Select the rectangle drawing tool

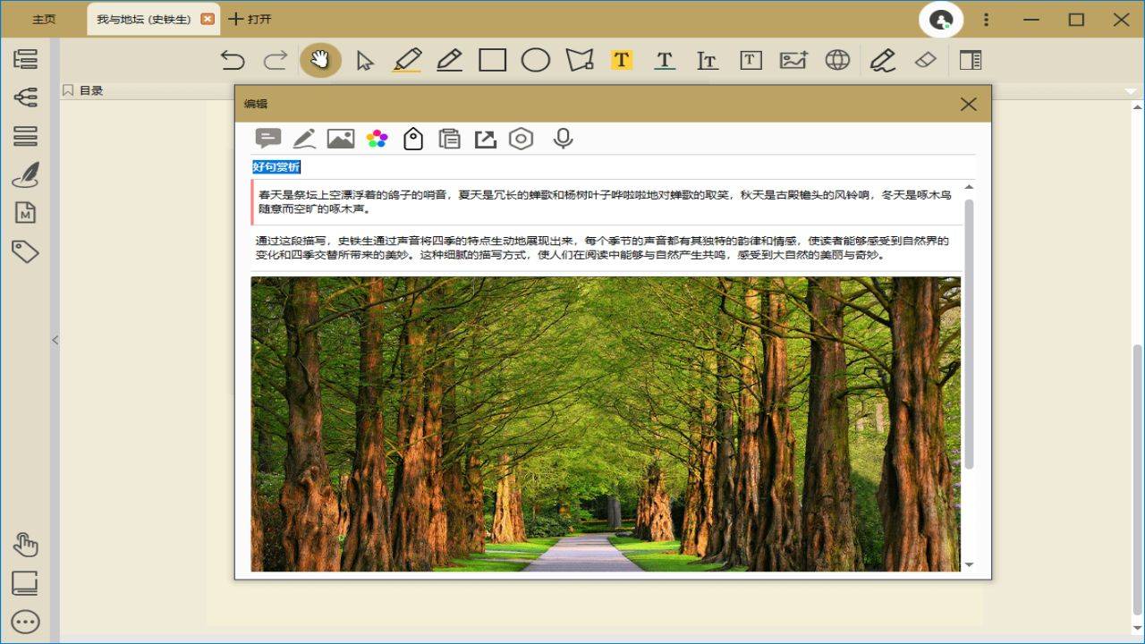coord(494,59)
